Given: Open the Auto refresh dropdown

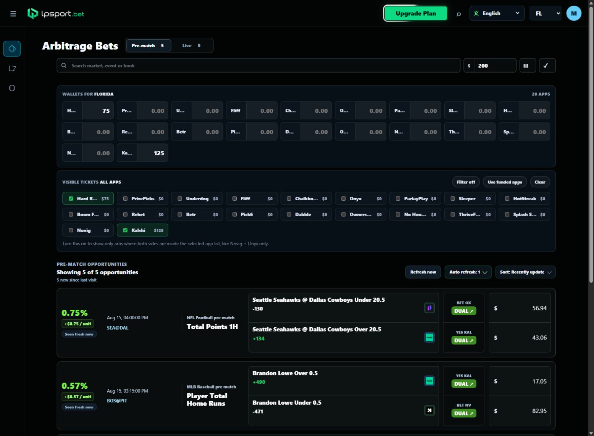Looking at the screenshot, I should (x=468, y=272).
